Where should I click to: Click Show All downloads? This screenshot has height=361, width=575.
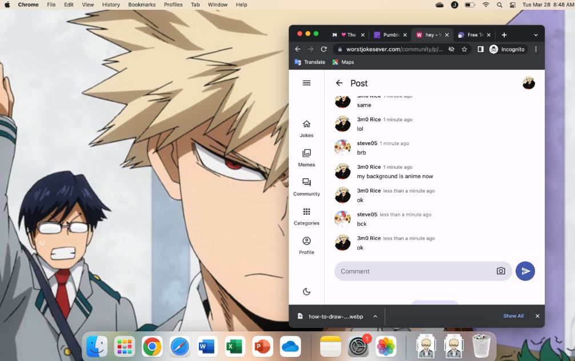(x=513, y=316)
